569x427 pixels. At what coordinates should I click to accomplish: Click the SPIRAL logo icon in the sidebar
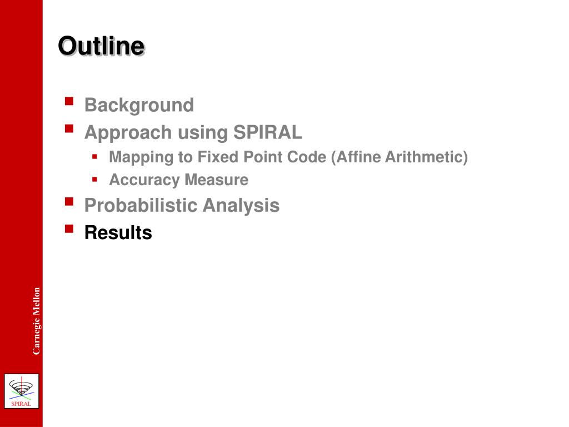pos(22,391)
